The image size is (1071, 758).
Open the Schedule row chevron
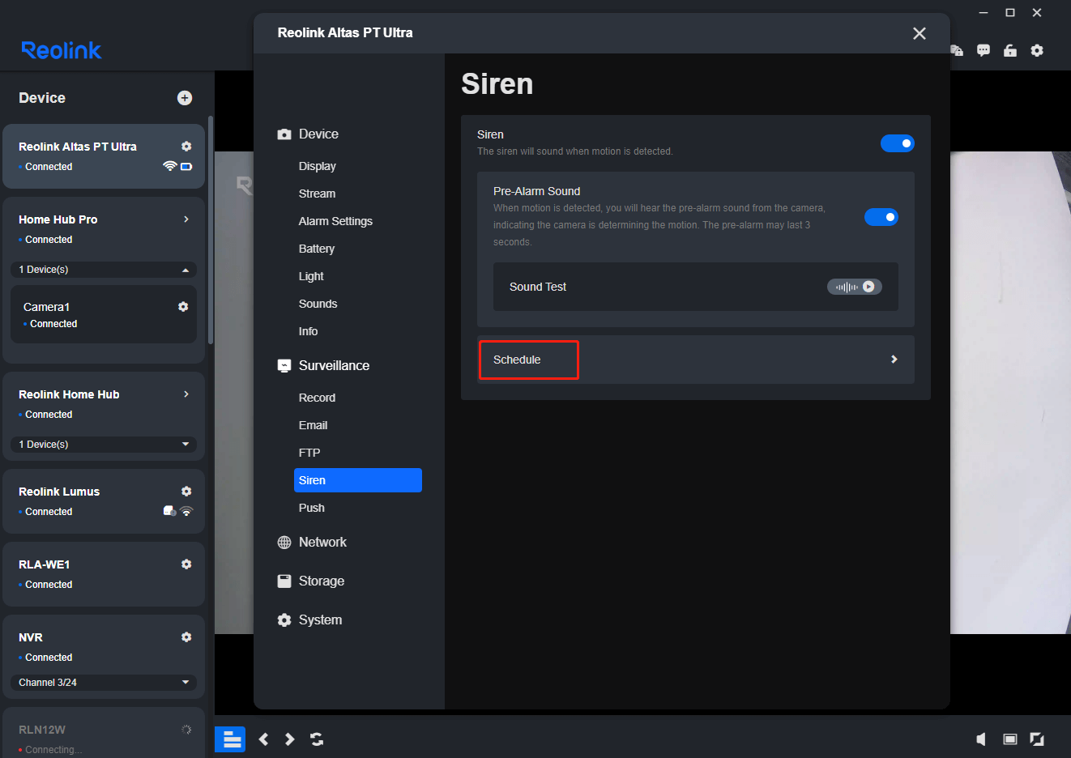click(x=894, y=359)
